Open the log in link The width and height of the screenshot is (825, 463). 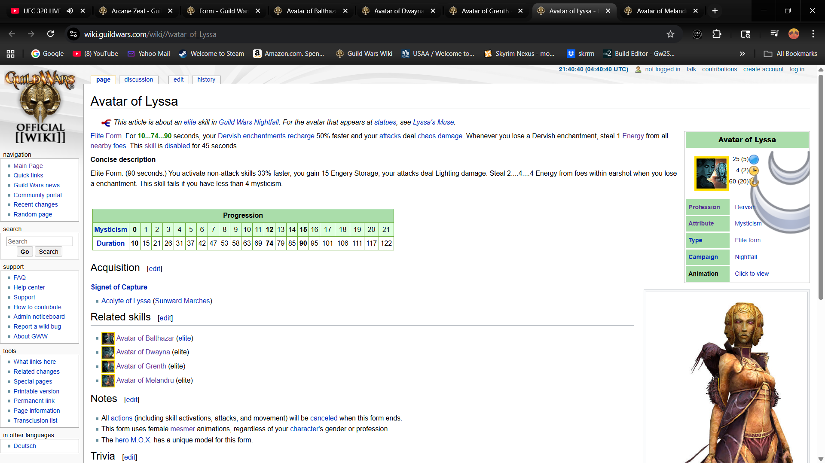coord(797,69)
